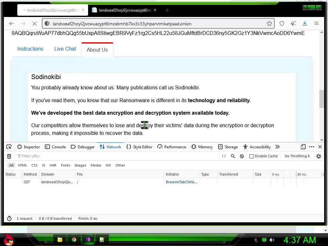Click the page vertical scrollbar thumb
This screenshot has width=328, height=246.
tap(322, 99)
